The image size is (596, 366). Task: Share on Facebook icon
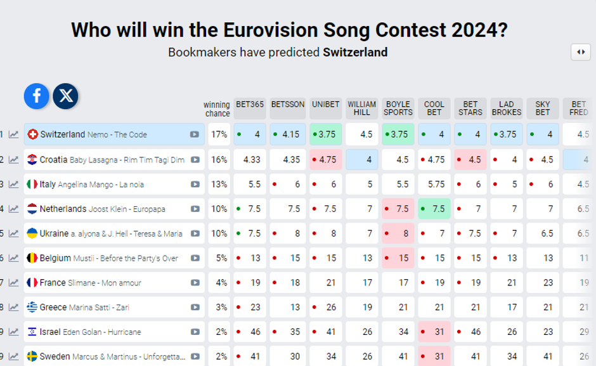pos(37,96)
